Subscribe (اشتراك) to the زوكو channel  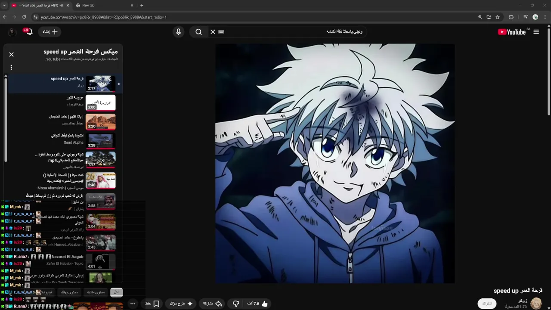487,304
